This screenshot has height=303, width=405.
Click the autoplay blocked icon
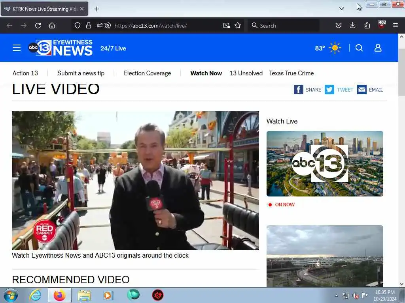click(x=108, y=25)
